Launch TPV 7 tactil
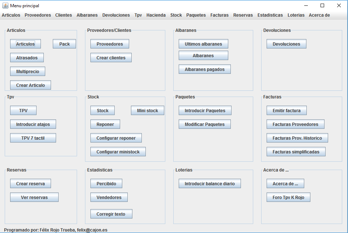Screen dimensions: 348x233 [x=33, y=138]
